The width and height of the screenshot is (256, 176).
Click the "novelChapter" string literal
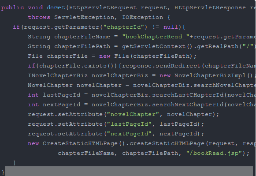[x=133, y=114]
